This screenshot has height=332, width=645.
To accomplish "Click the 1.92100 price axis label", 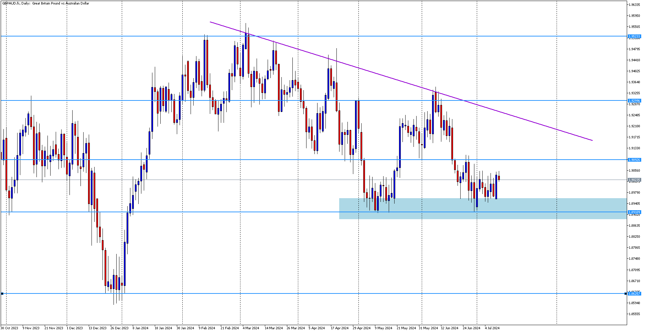I will [x=635, y=126].
